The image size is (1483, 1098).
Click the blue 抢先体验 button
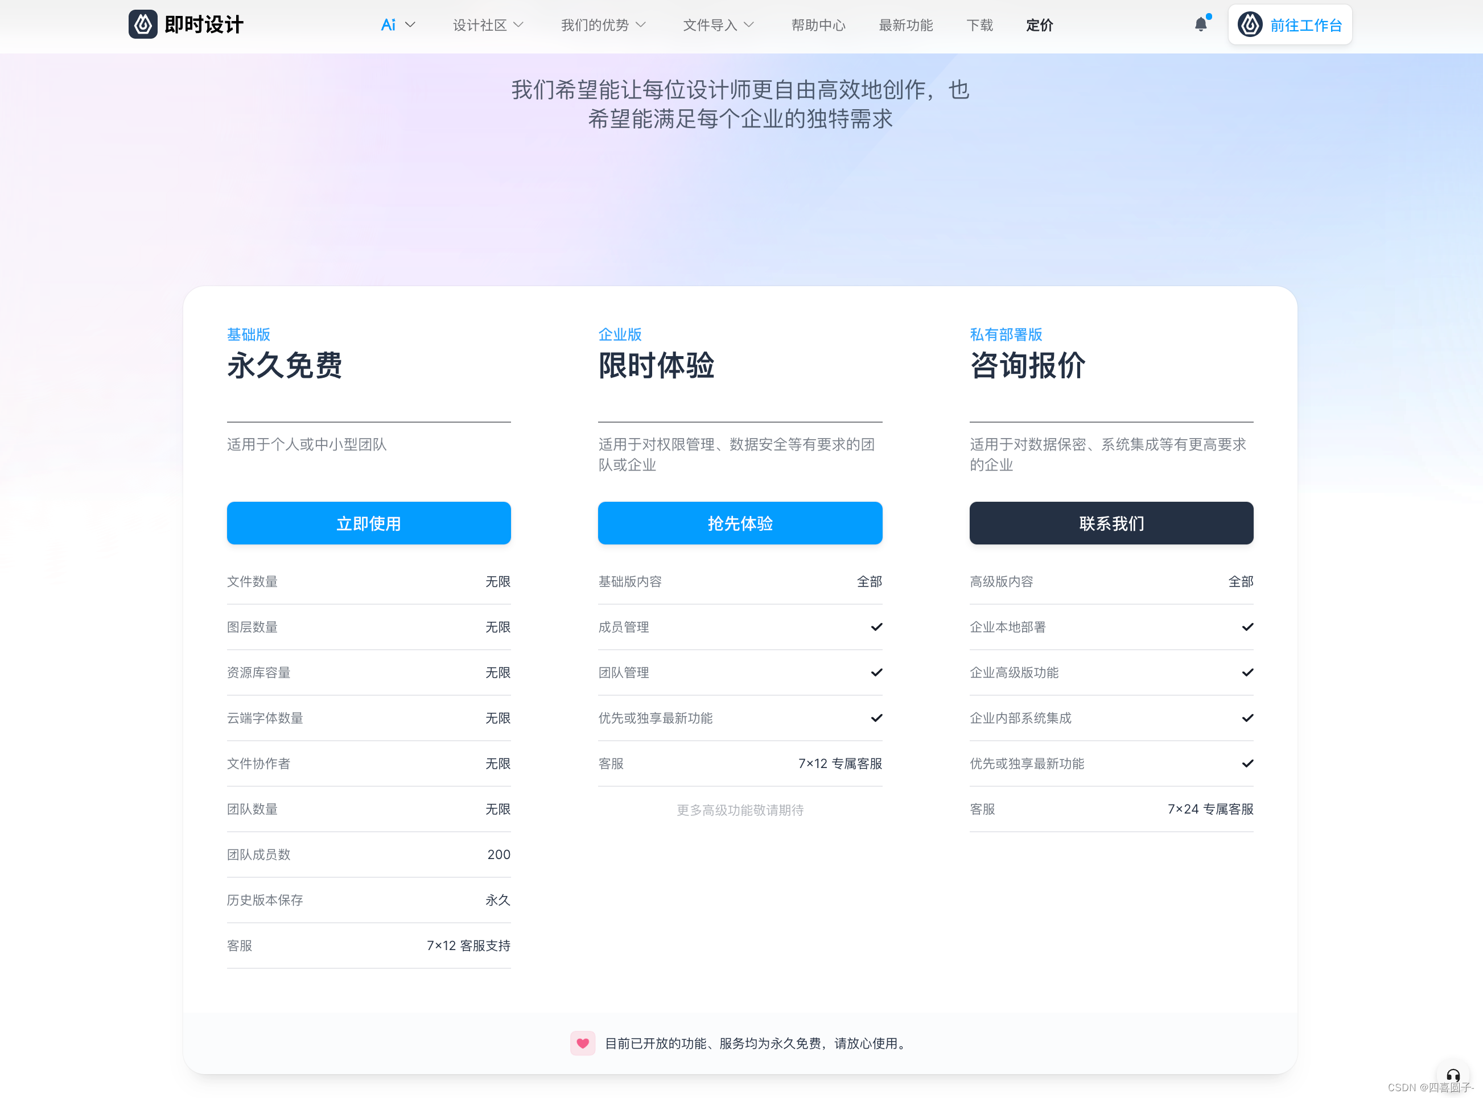tap(740, 523)
